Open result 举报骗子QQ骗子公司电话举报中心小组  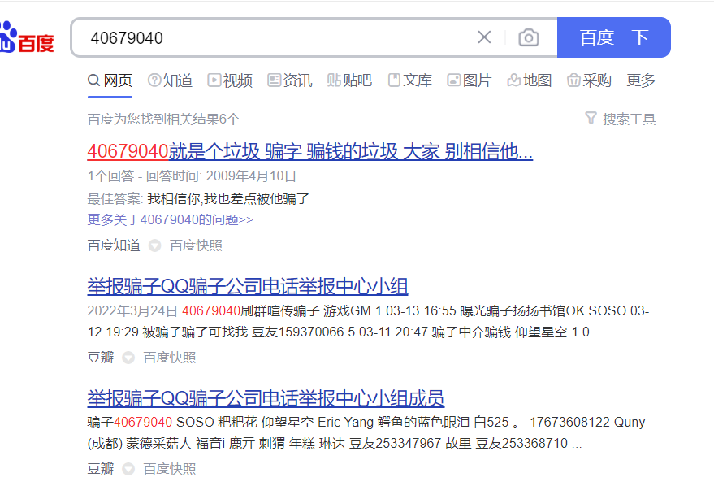(248, 286)
